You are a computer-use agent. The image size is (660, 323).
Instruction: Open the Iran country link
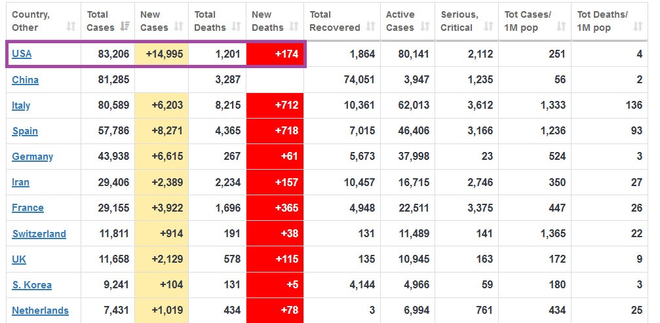pyautogui.click(x=20, y=182)
